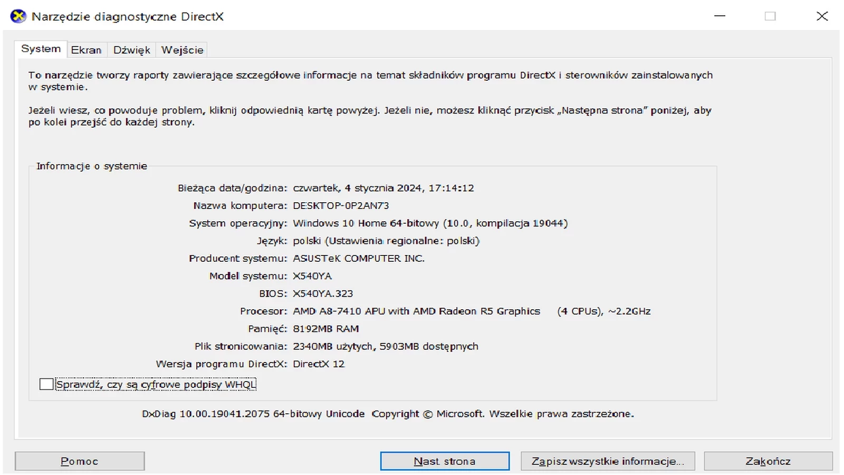844x475 pixels.
Task: Click the DirectX 12 version value
Action: coord(319,364)
